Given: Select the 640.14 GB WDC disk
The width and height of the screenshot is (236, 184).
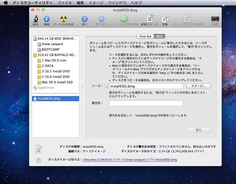Looking at the screenshot, I should coord(57,39).
